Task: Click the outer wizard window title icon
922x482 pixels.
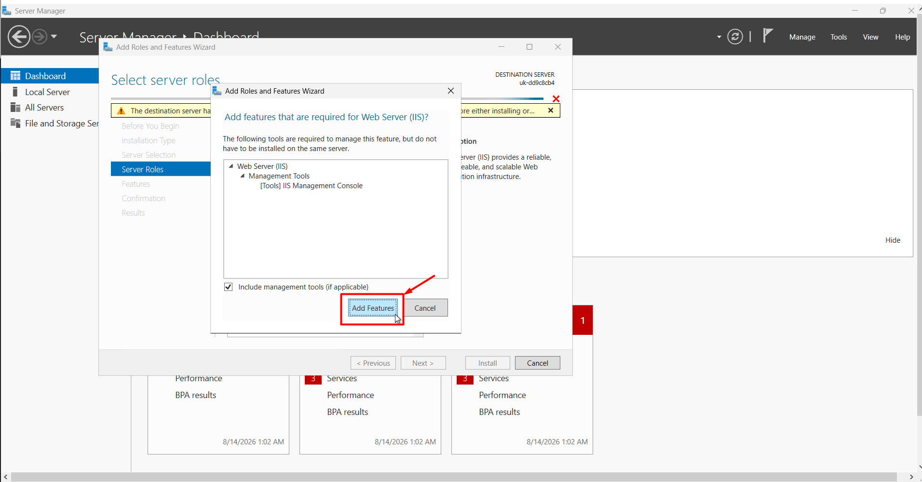Action: coord(108,47)
